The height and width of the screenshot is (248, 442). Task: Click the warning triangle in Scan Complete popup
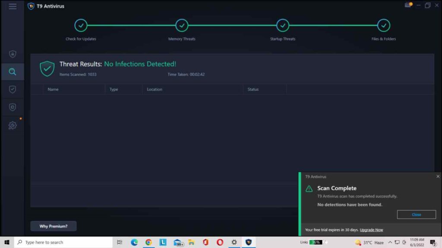point(309,189)
